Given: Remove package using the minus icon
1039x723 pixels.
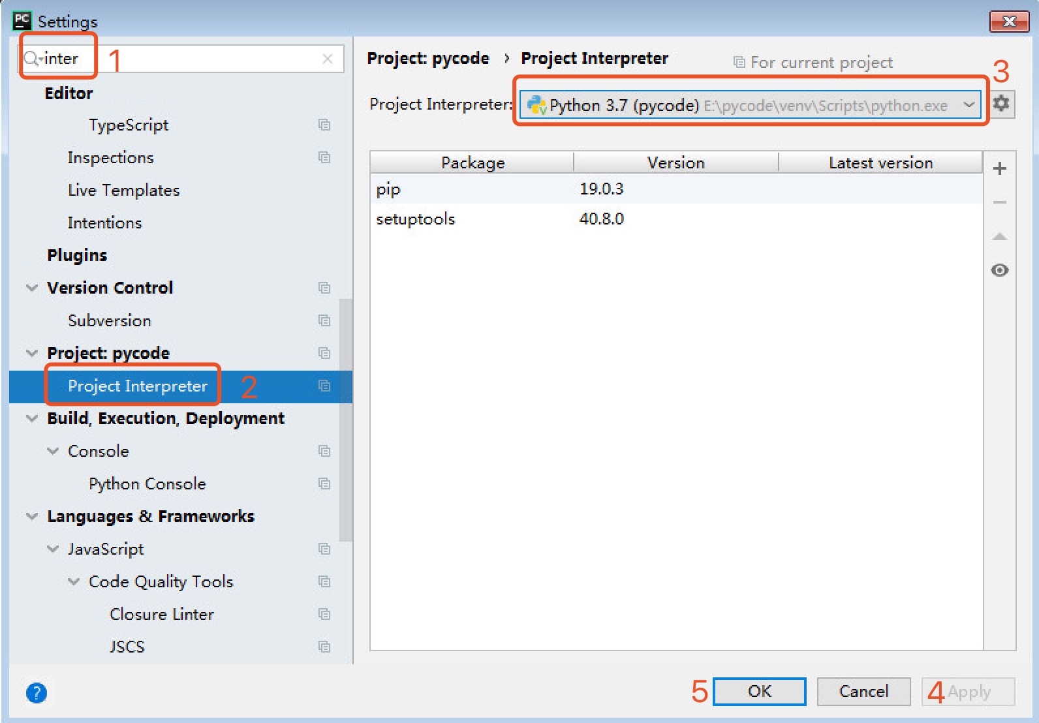Looking at the screenshot, I should 999,202.
